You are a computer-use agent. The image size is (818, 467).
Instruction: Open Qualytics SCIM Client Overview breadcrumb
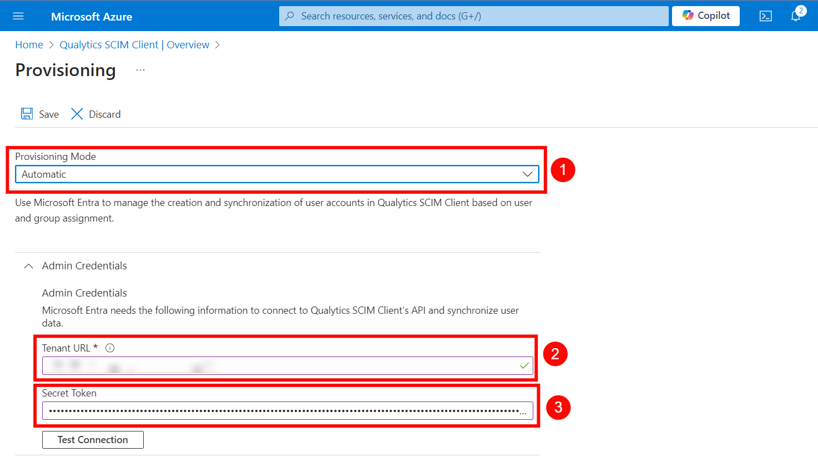tap(134, 45)
